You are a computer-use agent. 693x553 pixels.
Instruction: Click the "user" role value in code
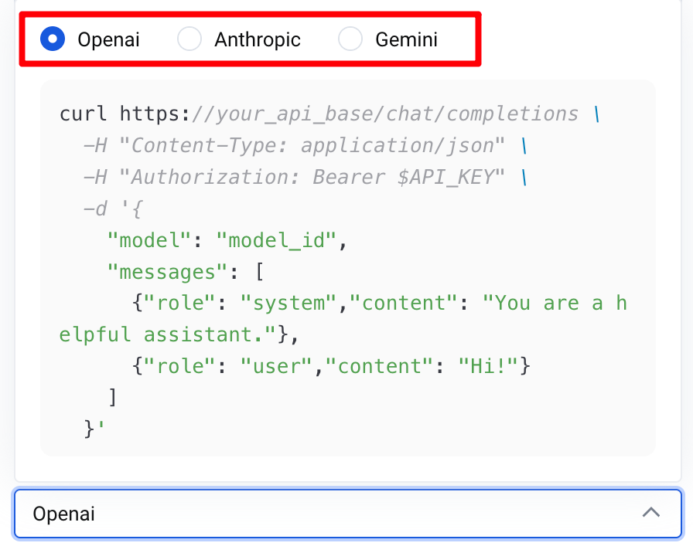tap(278, 366)
